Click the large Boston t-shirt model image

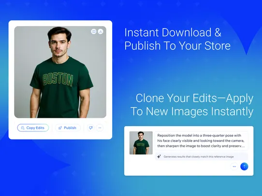(60, 72)
